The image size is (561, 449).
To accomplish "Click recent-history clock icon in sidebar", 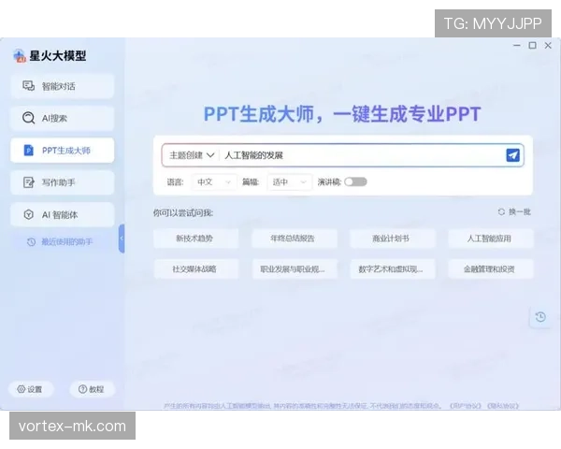I will point(31,242).
